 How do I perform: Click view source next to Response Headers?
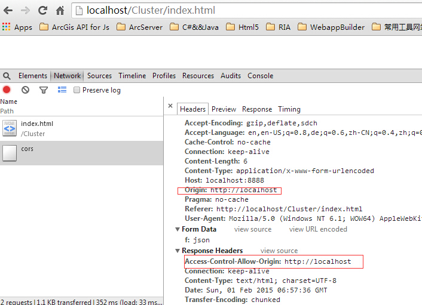click(x=279, y=251)
